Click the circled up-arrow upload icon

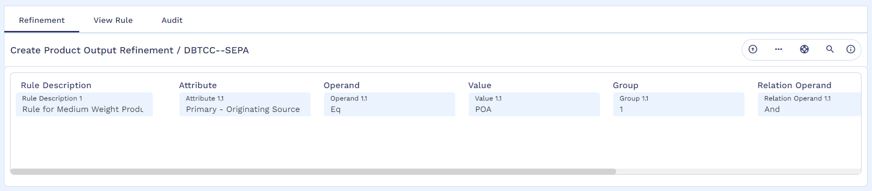click(753, 49)
